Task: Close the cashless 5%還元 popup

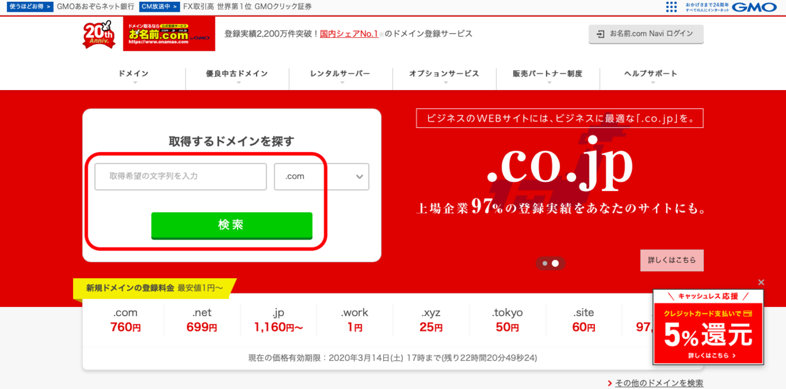Action: (x=761, y=282)
